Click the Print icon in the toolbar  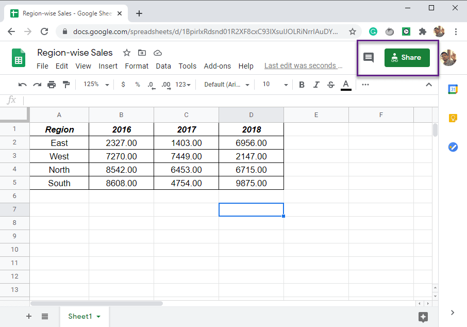click(x=52, y=85)
